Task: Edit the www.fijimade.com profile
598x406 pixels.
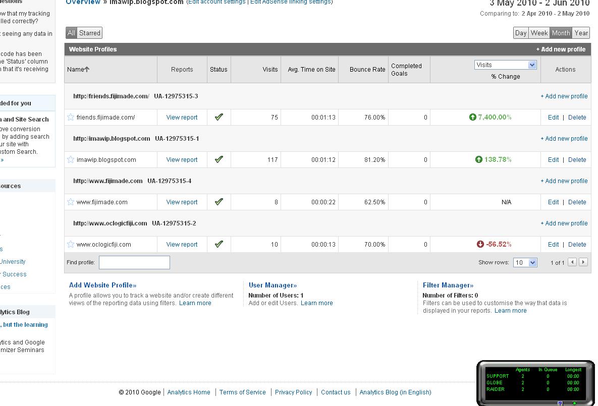Action: [554, 202]
